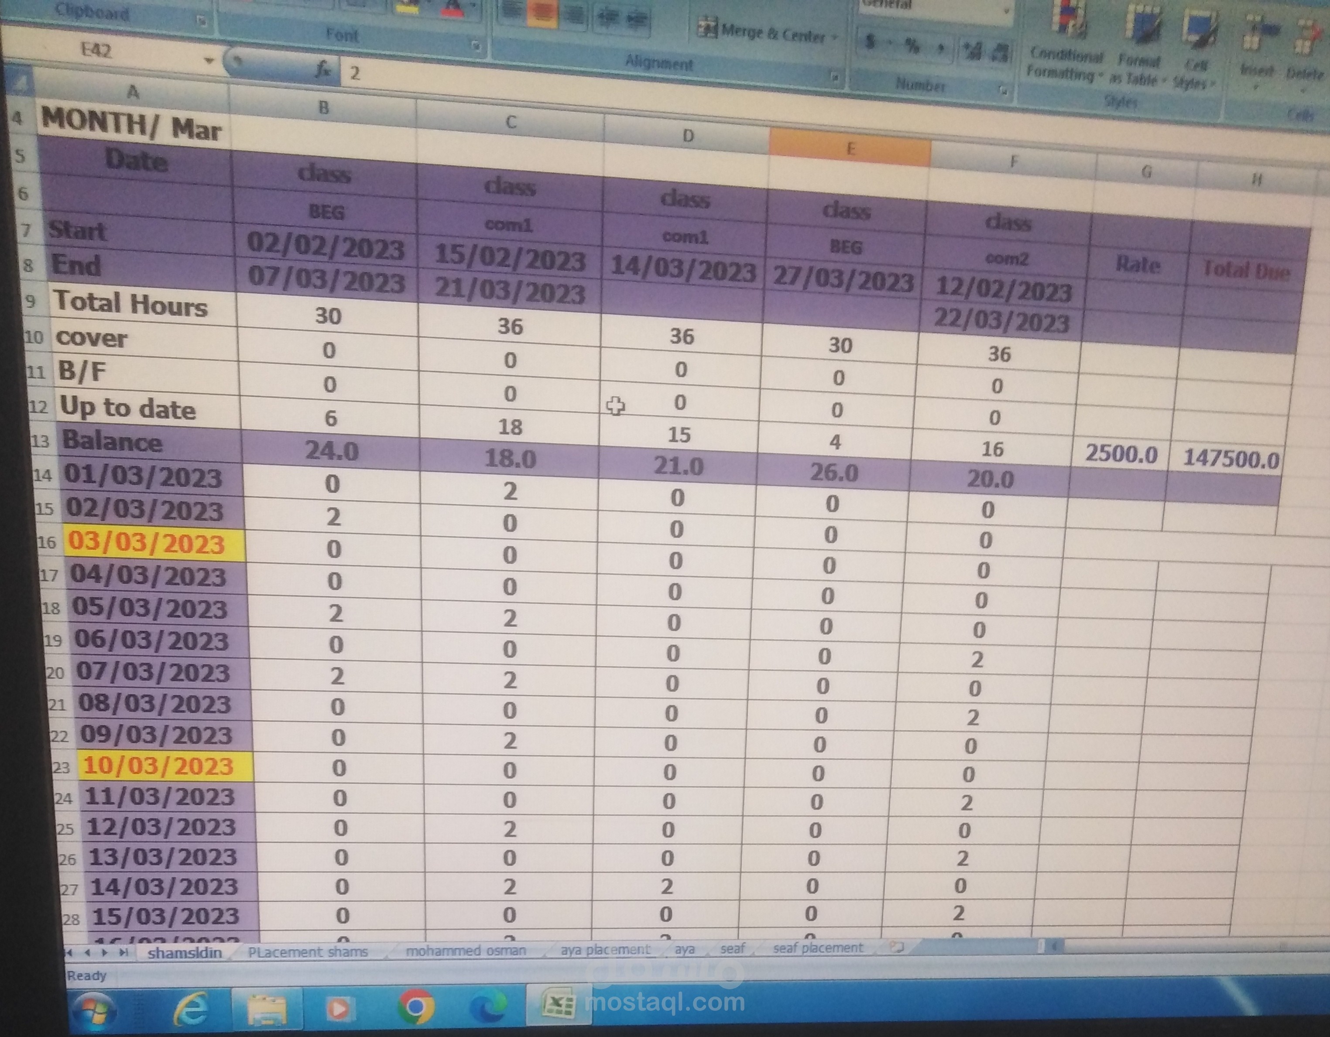Image resolution: width=1330 pixels, height=1037 pixels.
Task: Open the seaf placement sheet tab
Action: click(818, 948)
